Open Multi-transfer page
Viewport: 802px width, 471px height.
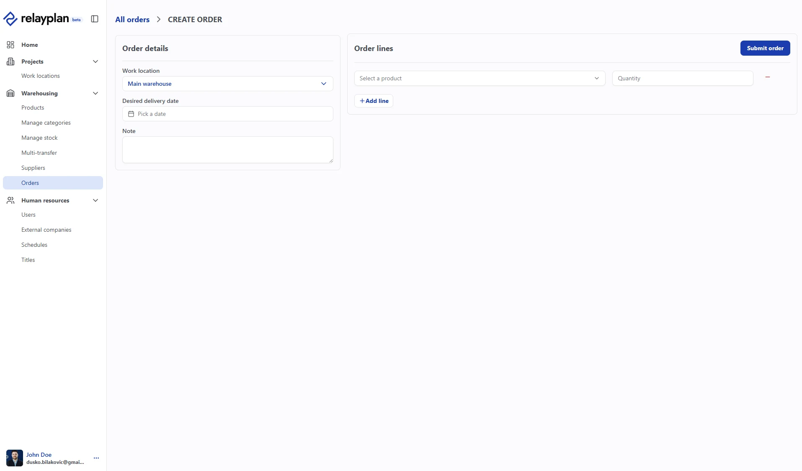(x=39, y=153)
